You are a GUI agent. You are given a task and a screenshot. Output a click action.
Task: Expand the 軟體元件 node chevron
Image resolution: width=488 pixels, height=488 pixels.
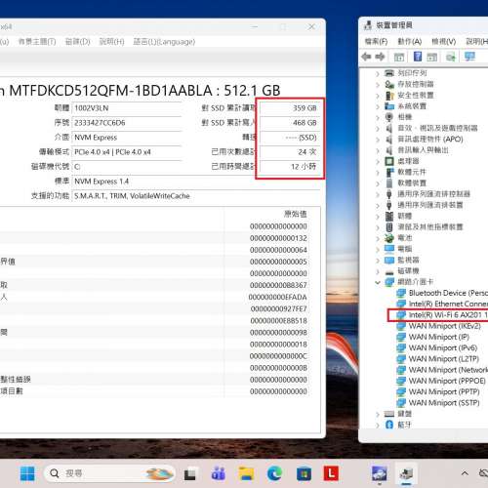point(378,173)
